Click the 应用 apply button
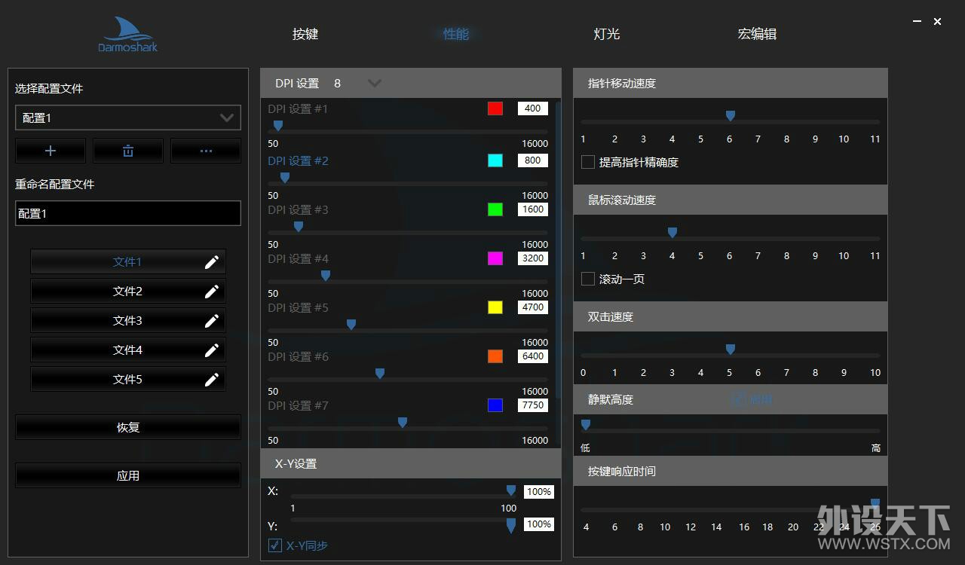 pos(128,475)
